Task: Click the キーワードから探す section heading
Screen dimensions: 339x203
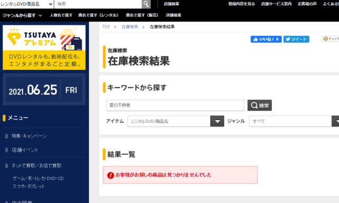Action: [x=137, y=88]
